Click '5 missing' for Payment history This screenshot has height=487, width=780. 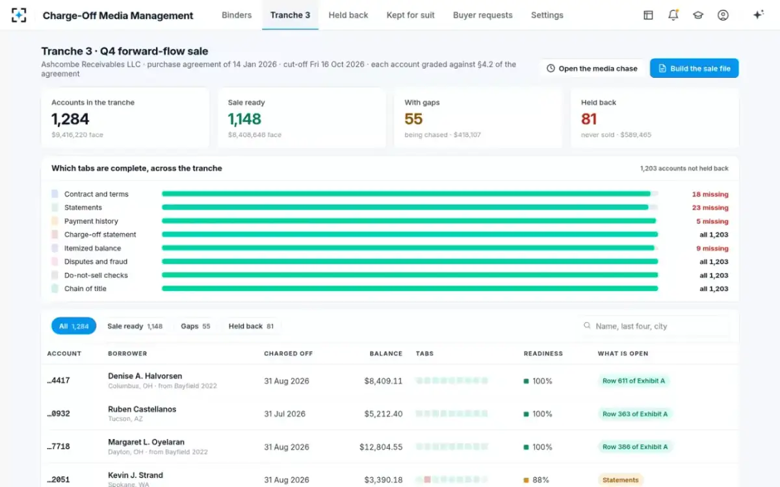tap(712, 221)
